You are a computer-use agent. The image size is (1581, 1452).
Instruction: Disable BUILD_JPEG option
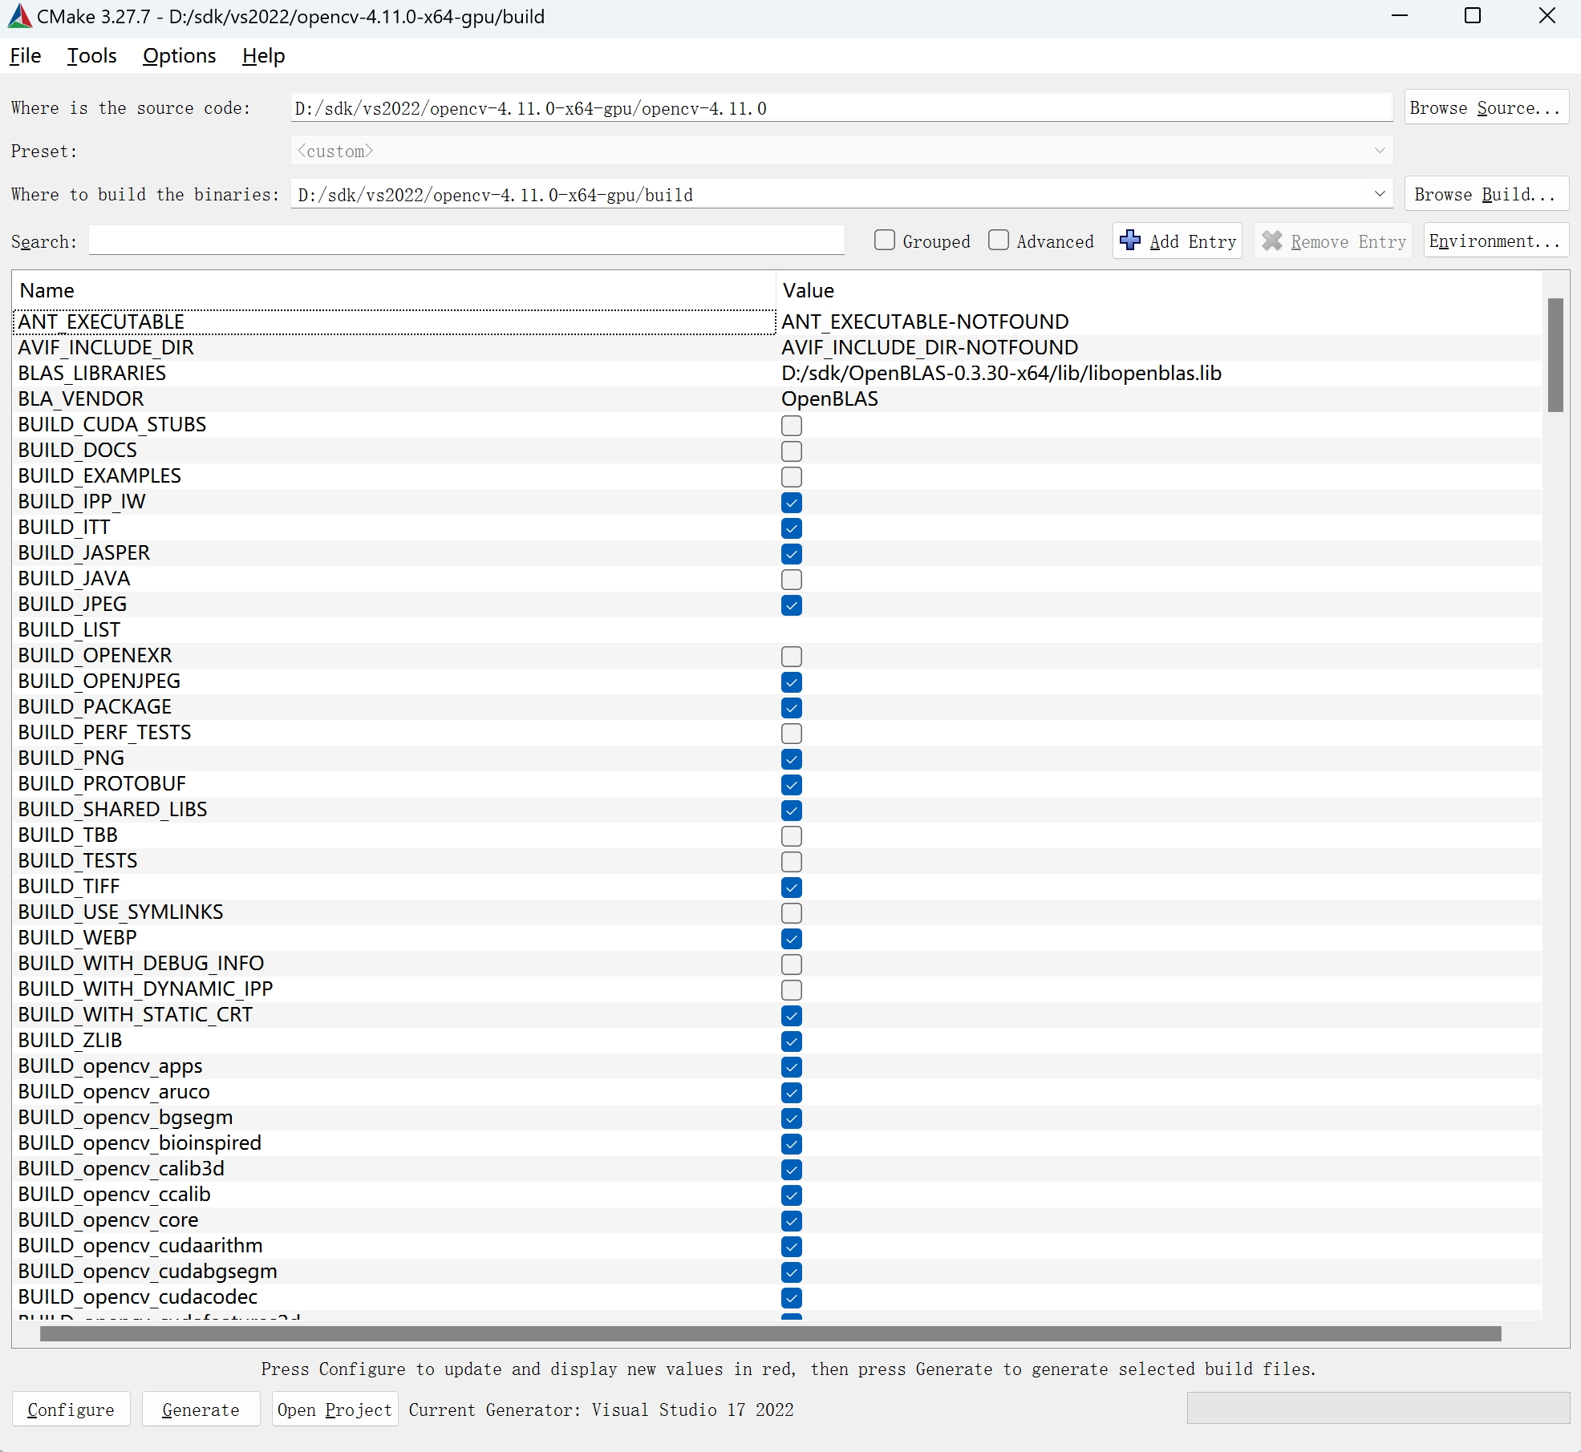[791, 605]
